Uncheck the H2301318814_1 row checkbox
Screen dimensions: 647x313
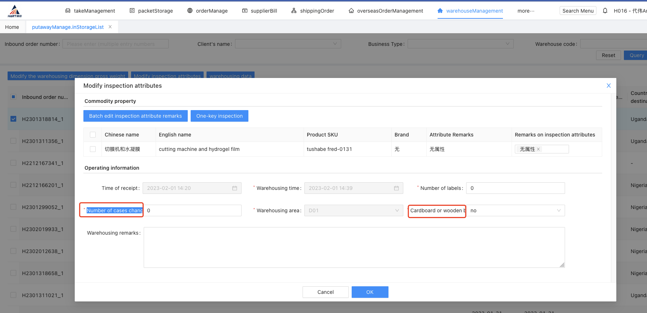coord(13,119)
